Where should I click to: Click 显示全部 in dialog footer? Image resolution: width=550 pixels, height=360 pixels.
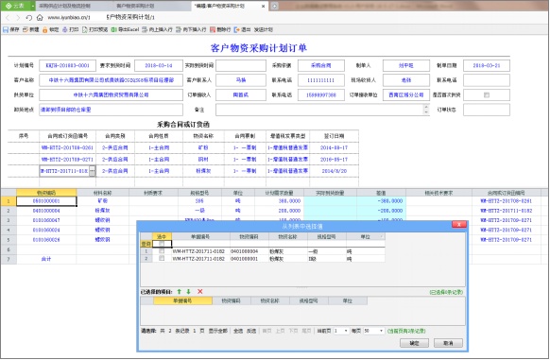[x=218, y=332]
